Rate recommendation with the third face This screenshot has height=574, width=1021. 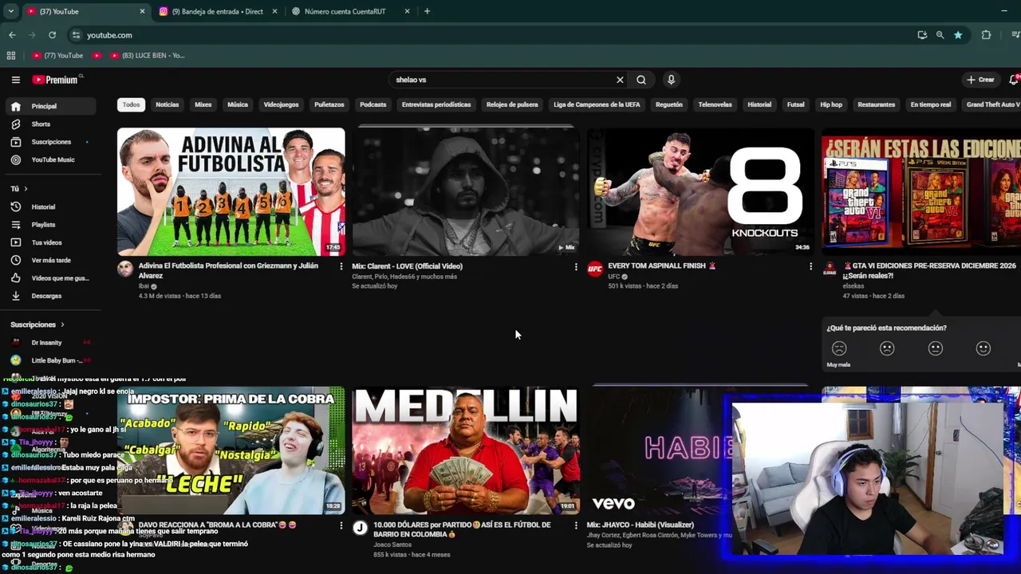point(936,348)
